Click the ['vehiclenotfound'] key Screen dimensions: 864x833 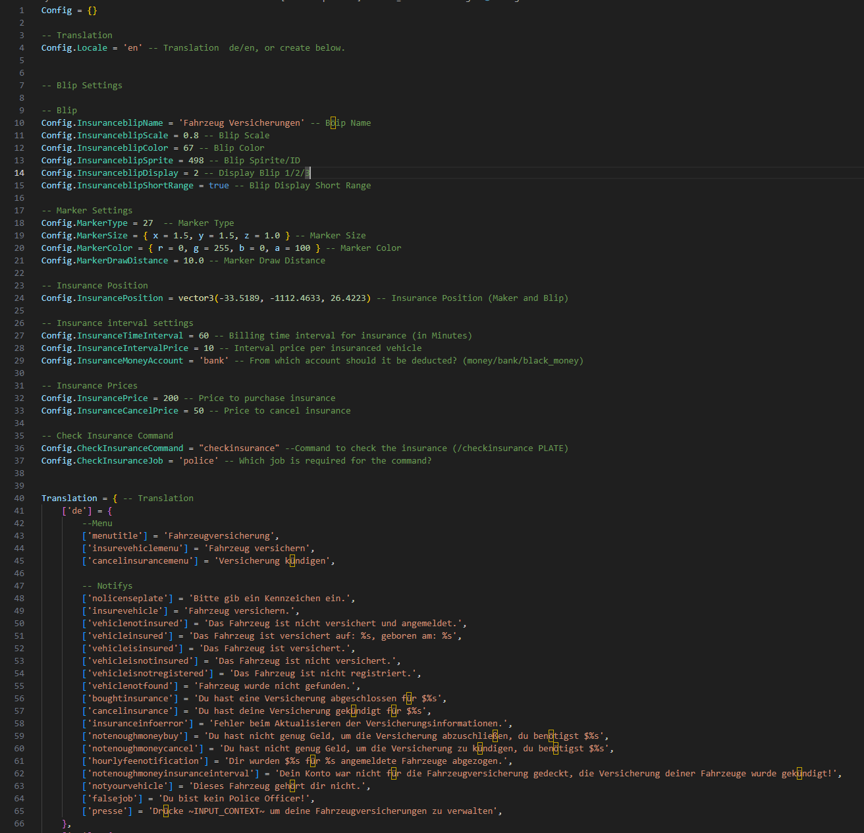coord(130,686)
